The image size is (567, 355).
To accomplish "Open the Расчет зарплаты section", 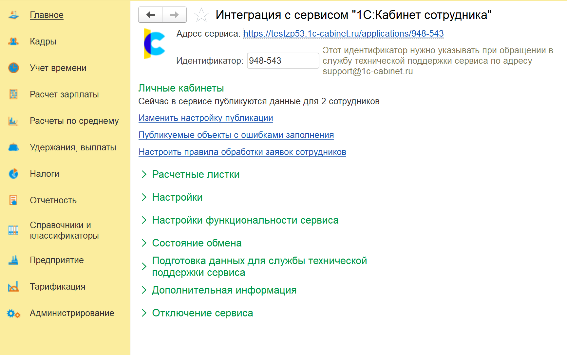I will click(x=64, y=94).
